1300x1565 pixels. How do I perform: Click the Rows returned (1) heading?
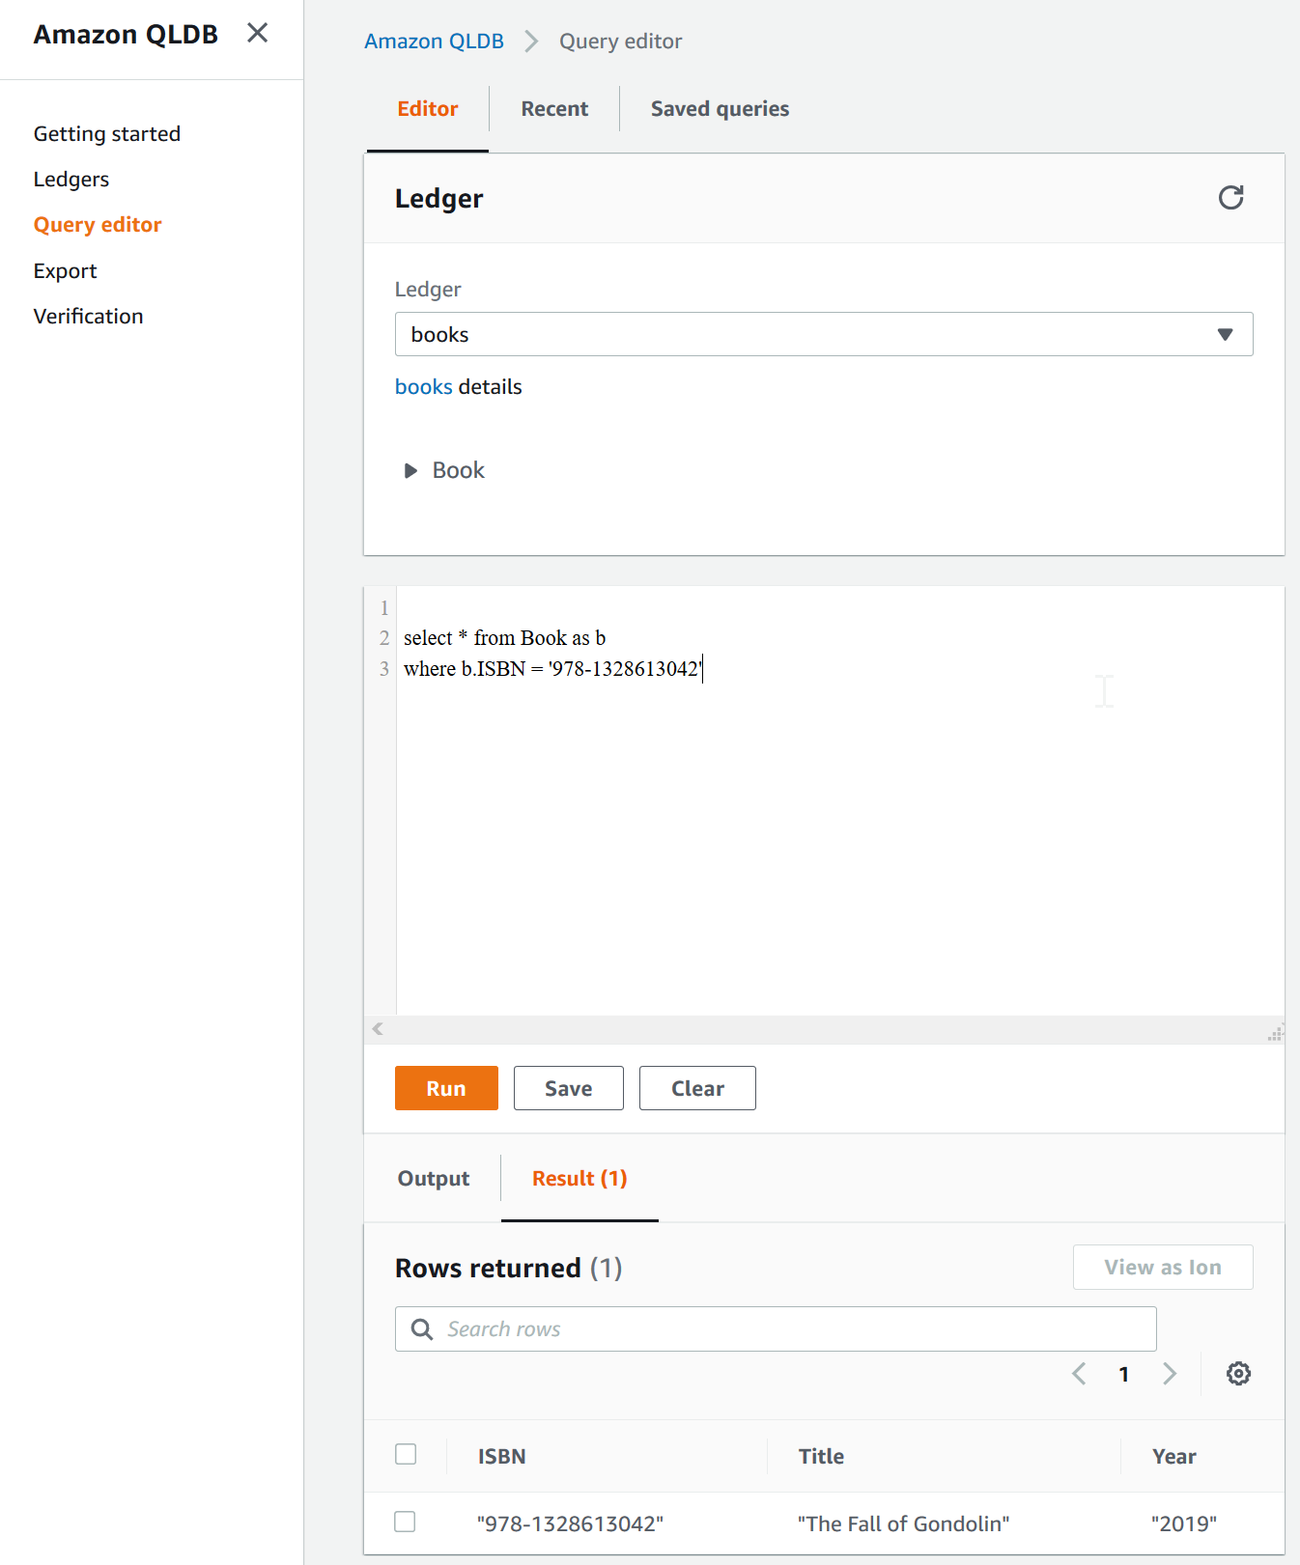(x=509, y=1268)
